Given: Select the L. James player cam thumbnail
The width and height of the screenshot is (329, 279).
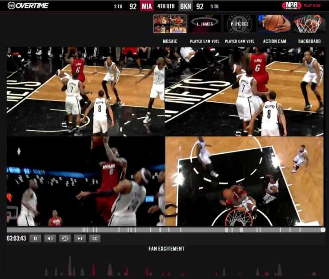Looking at the screenshot, I should [205, 24].
